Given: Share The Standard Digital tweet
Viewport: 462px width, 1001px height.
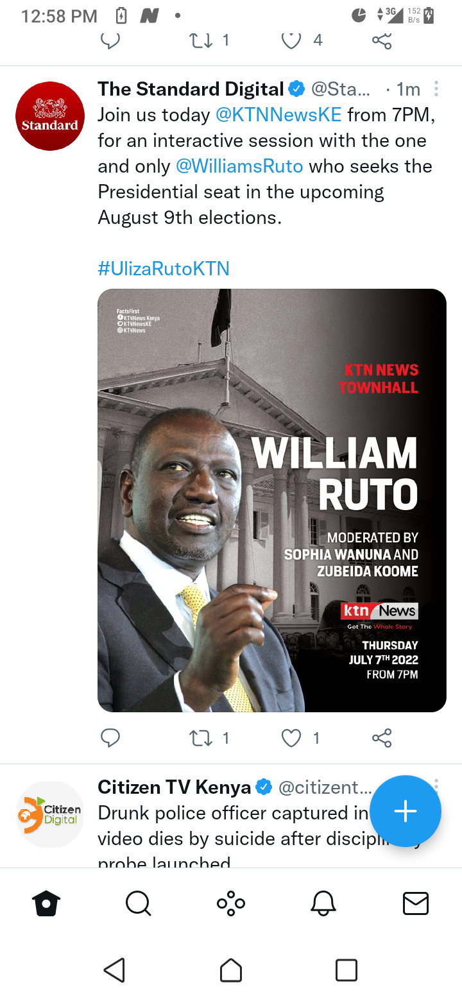Looking at the screenshot, I should [x=382, y=738].
